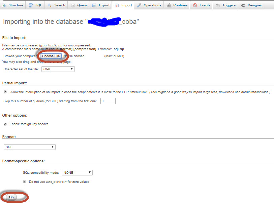This screenshot has height=203, width=274.
Task: Expand SQL compatibility mode dropdown
Action: pos(77,172)
